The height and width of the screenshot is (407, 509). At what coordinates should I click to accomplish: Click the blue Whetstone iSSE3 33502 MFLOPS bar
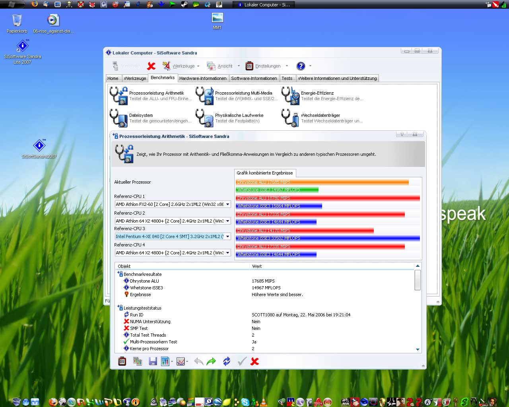328,238
